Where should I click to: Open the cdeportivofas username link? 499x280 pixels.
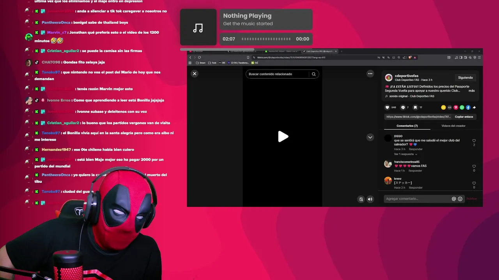pos(407,76)
